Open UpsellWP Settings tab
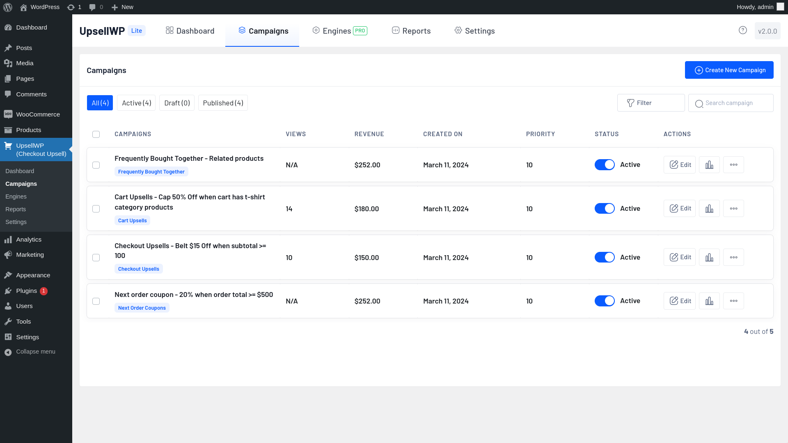The width and height of the screenshot is (788, 443). pyautogui.click(x=475, y=31)
